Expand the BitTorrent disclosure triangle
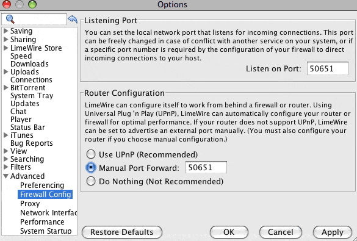 pos(6,87)
